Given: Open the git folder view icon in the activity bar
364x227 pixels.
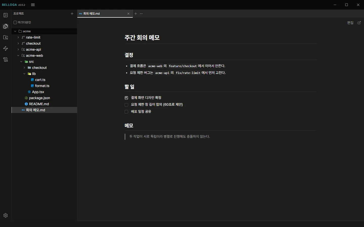Looking at the screenshot, I should click(6, 37).
